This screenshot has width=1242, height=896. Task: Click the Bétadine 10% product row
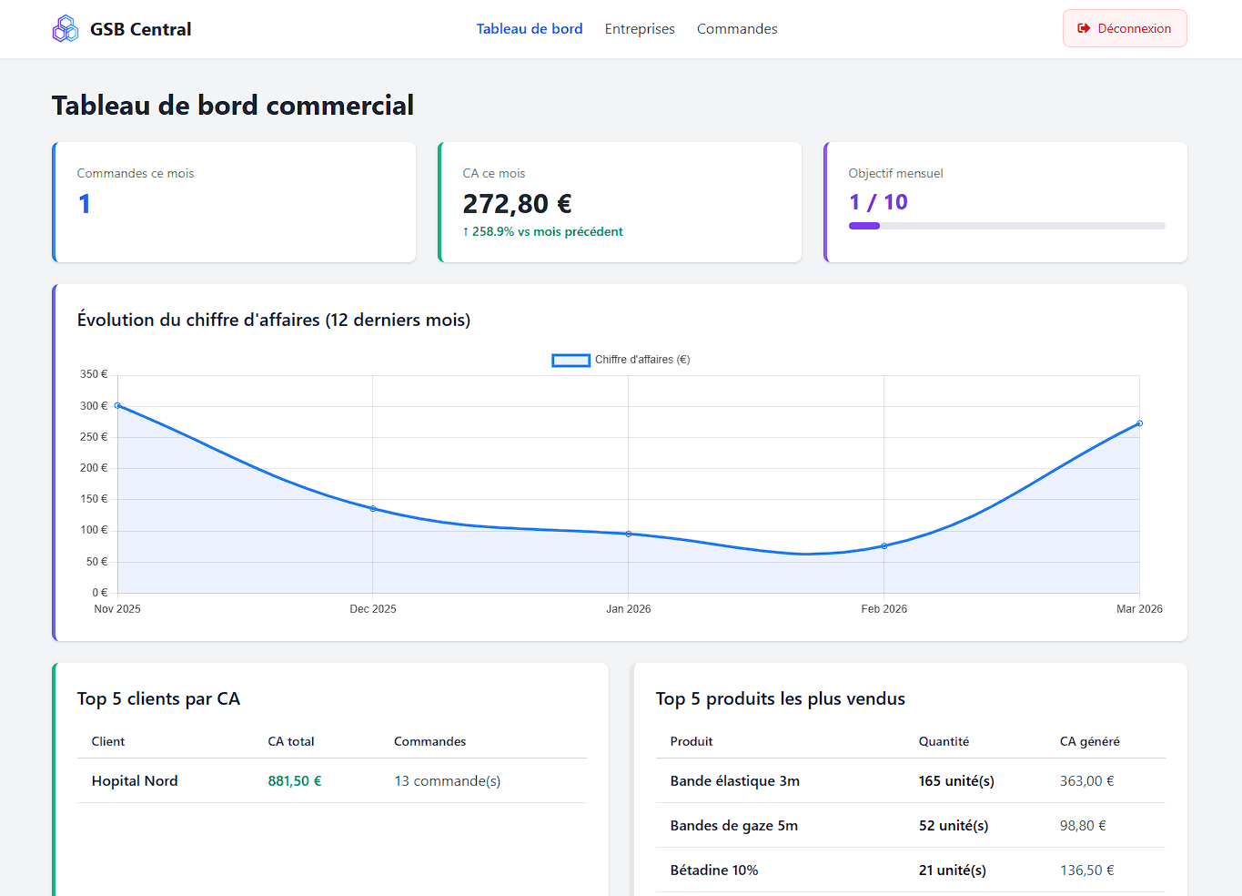(910, 871)
